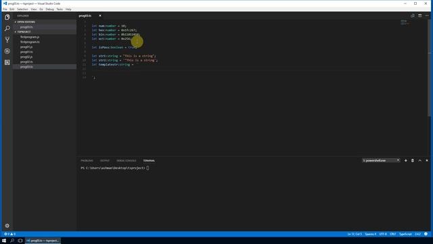Click the editor minimap

point(405,22)
